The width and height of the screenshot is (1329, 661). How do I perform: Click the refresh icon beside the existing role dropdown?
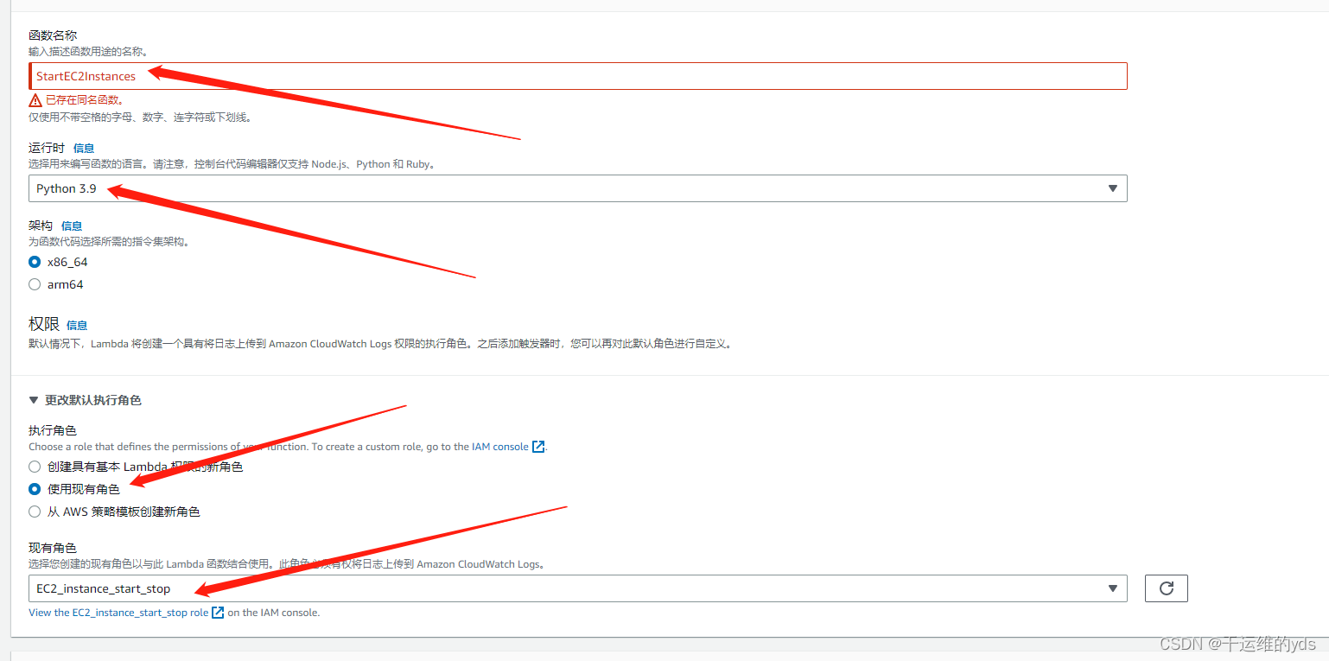[1166, 588]
